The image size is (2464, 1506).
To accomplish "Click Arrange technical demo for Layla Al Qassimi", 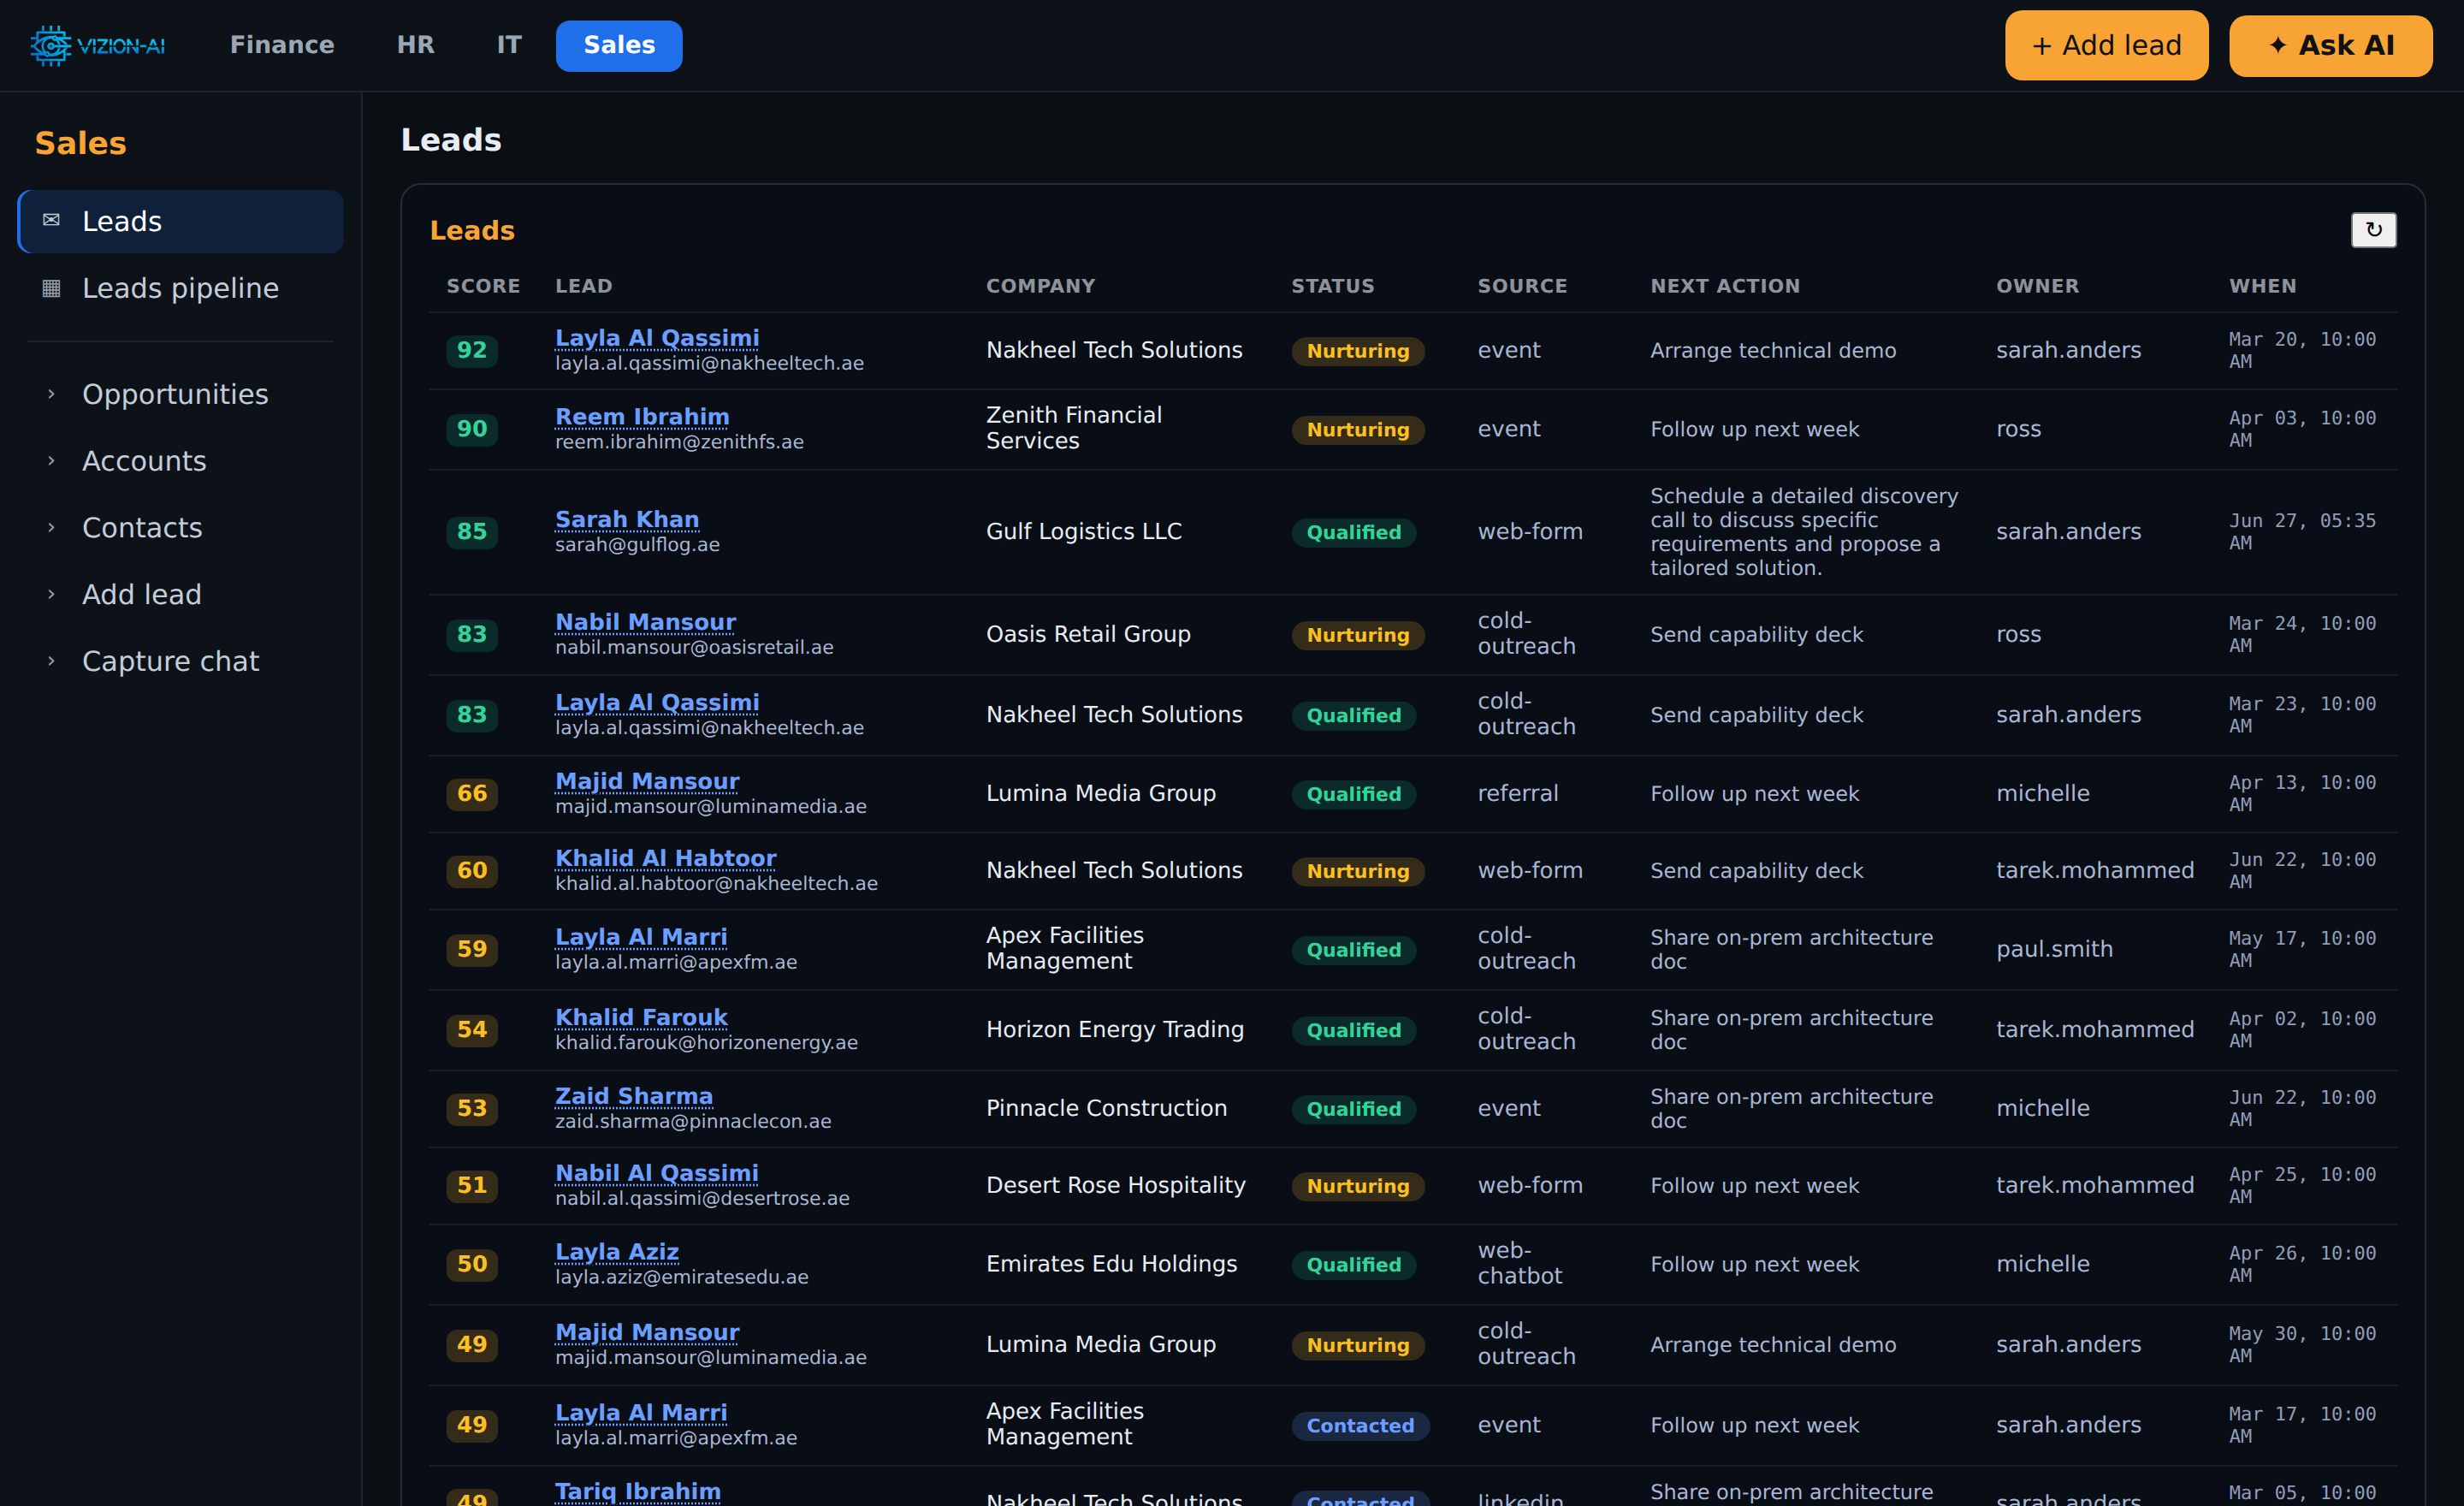I will (x=1773, y=351).
